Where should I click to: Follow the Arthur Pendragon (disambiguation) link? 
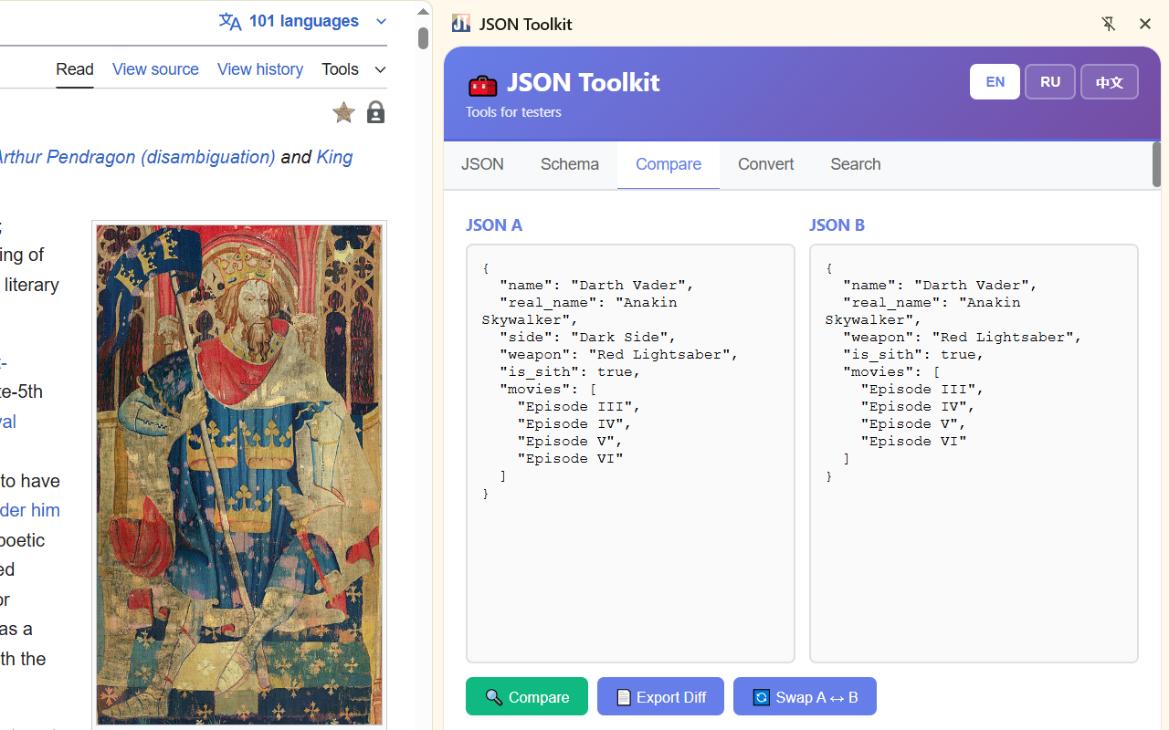(135, 157)
